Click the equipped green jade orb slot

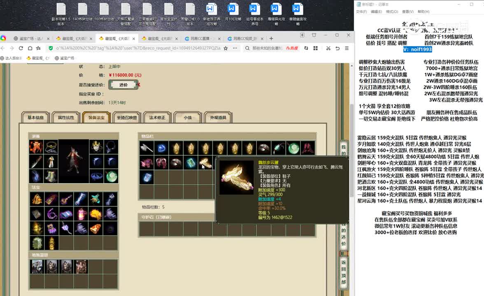pyautogui.click(x=111, y=176)
